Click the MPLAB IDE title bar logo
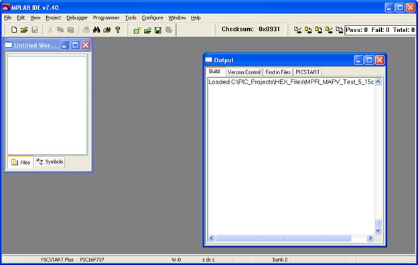The image size is (418, 265). pyautogui.click(x=6, y=7)
